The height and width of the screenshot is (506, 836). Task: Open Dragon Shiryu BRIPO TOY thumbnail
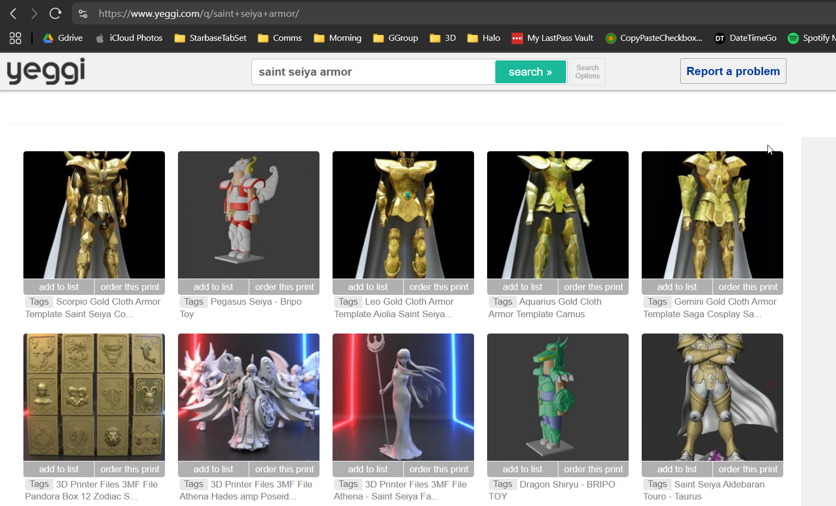tap(558, 397)
